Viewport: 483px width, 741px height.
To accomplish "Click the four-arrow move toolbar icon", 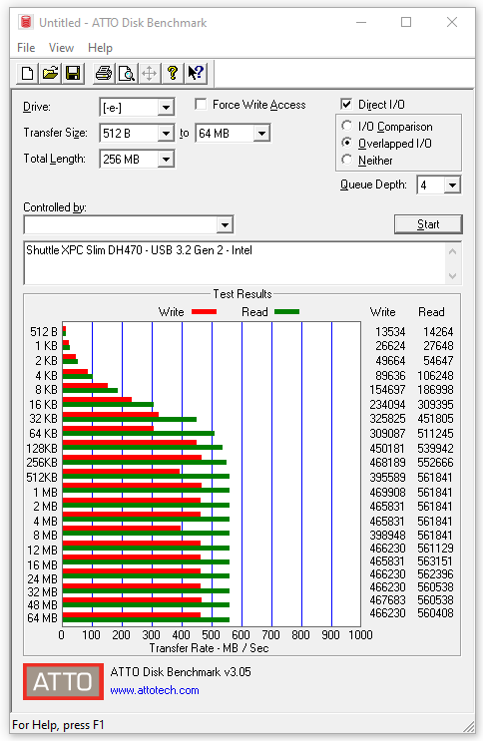I will (149, 73).
